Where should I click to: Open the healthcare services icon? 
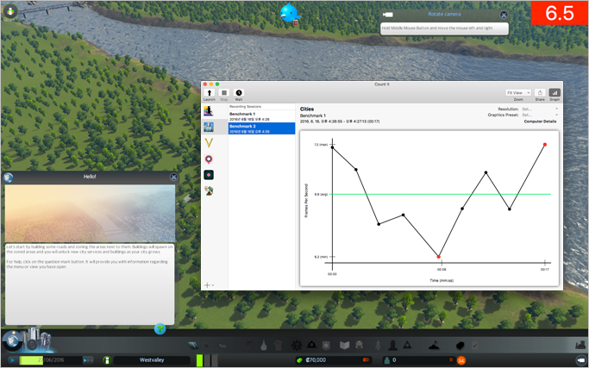[297, 345]
